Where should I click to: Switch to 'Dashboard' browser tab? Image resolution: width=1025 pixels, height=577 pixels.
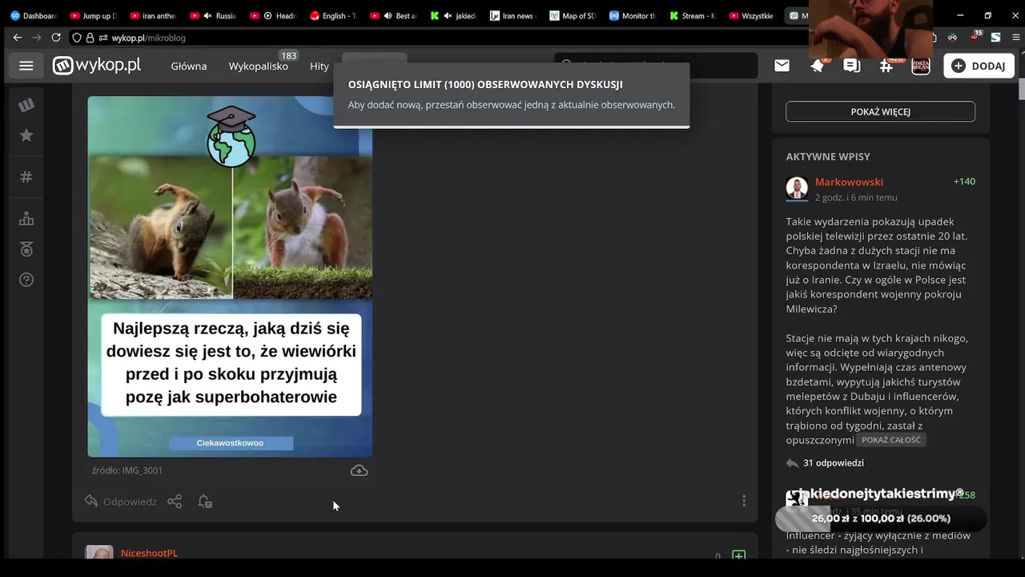pos(32,15)
